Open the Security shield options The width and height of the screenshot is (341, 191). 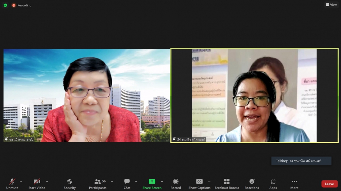(x=70, y=184)
